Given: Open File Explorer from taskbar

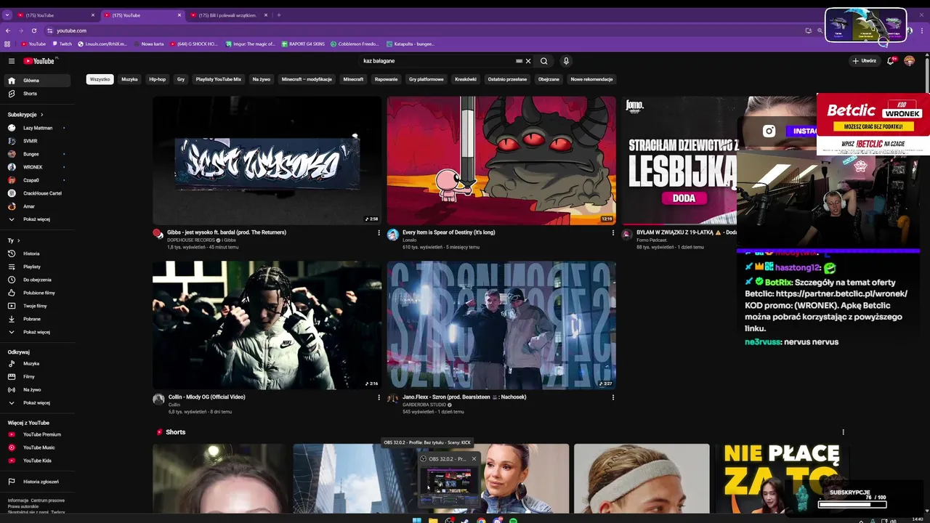Looking at the screenshot, I should pos(433,520).
